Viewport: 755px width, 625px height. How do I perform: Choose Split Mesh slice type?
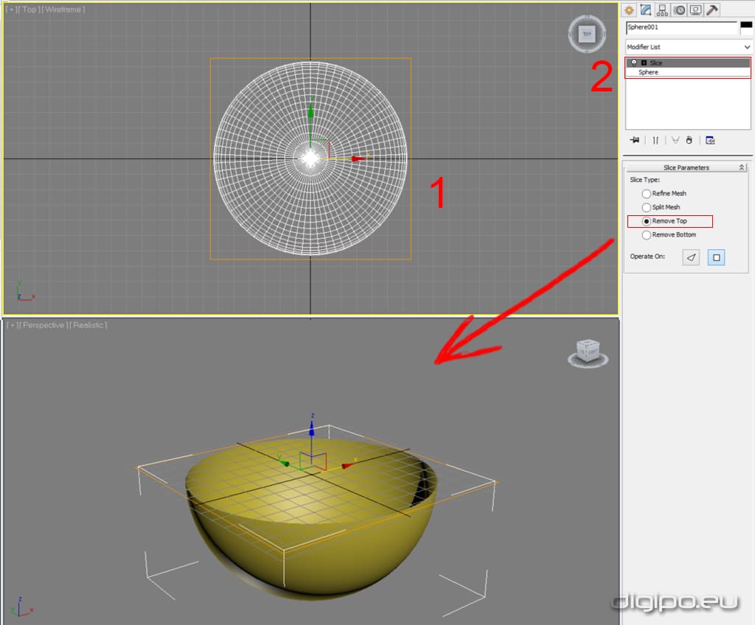click(647, 207)
